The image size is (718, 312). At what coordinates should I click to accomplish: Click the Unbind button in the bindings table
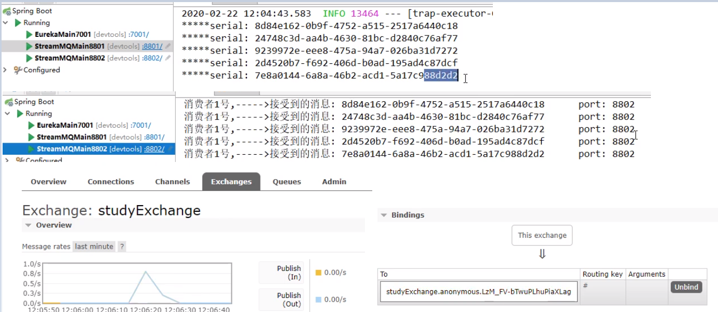[x=686, y=287]
